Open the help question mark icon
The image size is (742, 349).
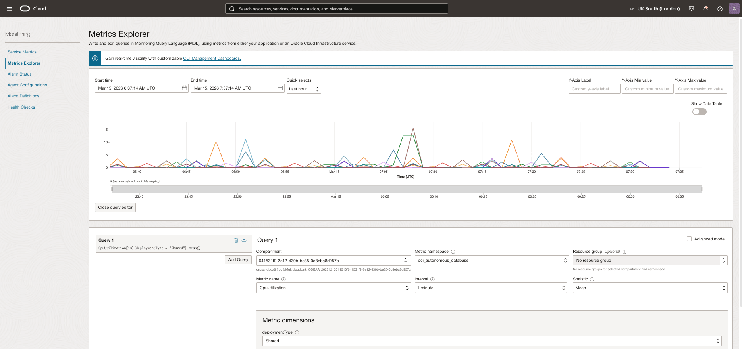pos(720,9)
